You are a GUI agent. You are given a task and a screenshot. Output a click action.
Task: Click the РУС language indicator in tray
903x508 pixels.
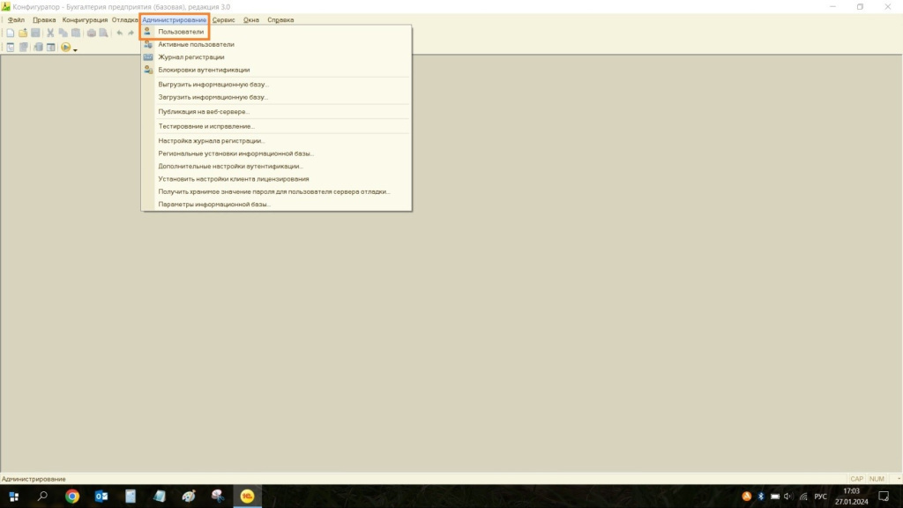[x=820, y=497]
